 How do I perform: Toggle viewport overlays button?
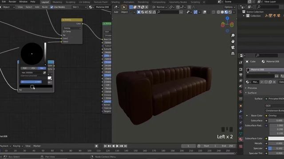coord(205,12)
